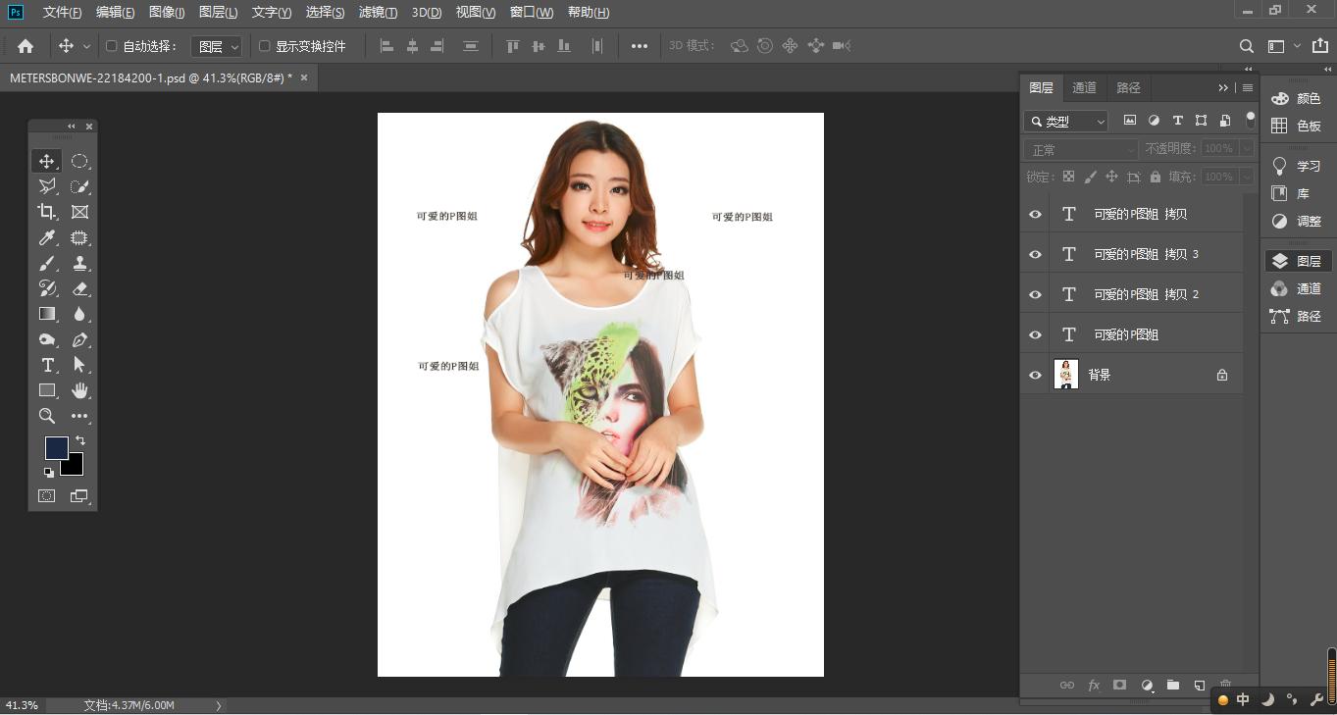Hide the 背景 layer
This screenshot has width=1337, height=715.
coord(1035,375)
